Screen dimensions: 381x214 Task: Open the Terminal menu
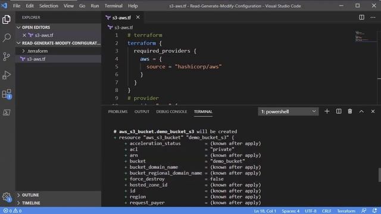(114, 6)
